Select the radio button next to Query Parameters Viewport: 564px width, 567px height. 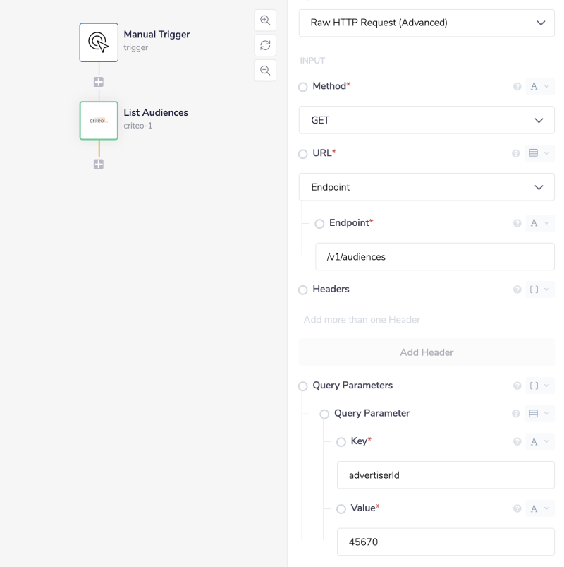[x=302, y=386]
